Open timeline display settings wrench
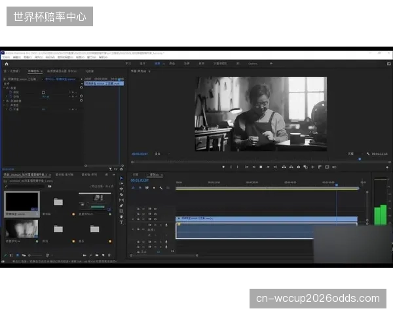393x315 pixels. (x=161, y=188)
